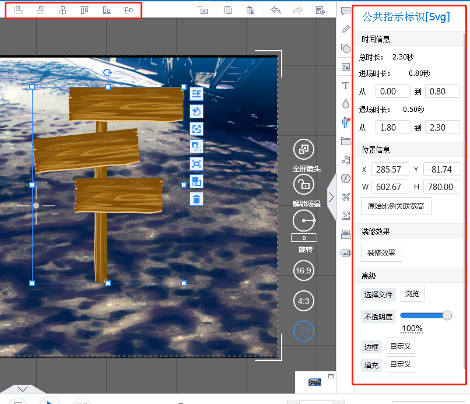
Task: Open the airplane icon tool
Action: 346,197
